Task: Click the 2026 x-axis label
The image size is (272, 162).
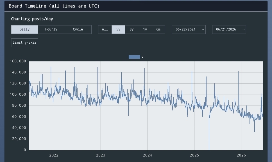Action: 241,155
